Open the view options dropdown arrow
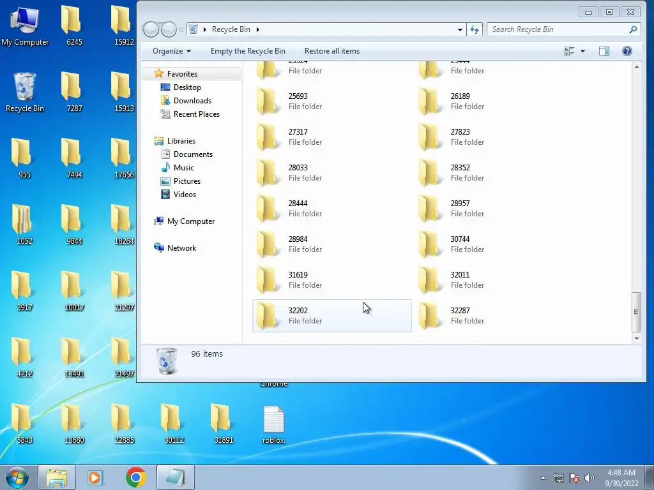 582,51
